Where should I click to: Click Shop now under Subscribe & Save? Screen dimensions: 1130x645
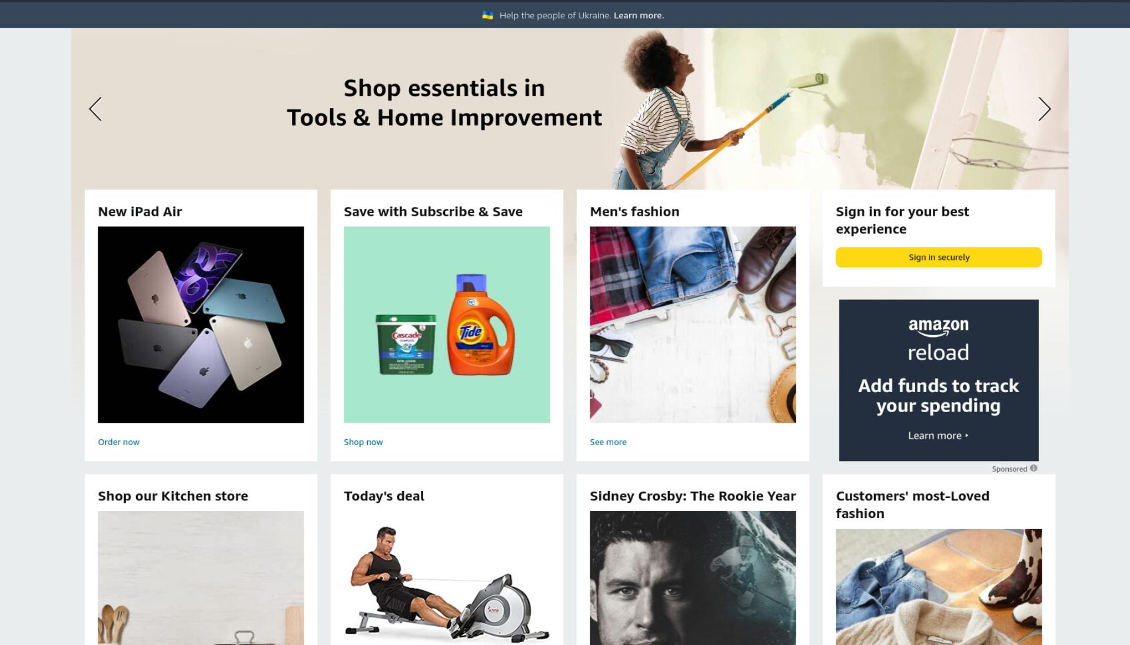coord(363,442)
